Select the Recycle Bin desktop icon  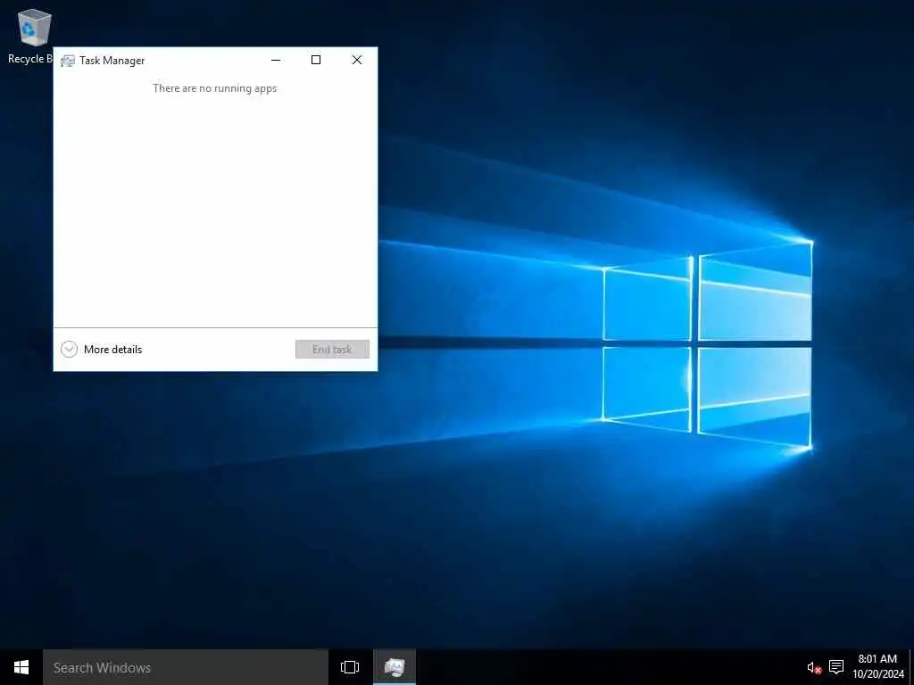tap(29, 36)
